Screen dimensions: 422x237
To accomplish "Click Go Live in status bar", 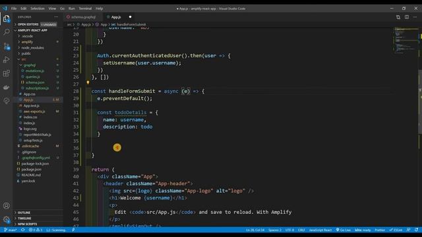I will [344, 230].
